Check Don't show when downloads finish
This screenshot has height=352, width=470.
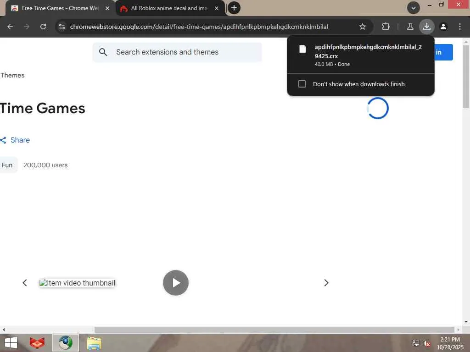(302, 84)
